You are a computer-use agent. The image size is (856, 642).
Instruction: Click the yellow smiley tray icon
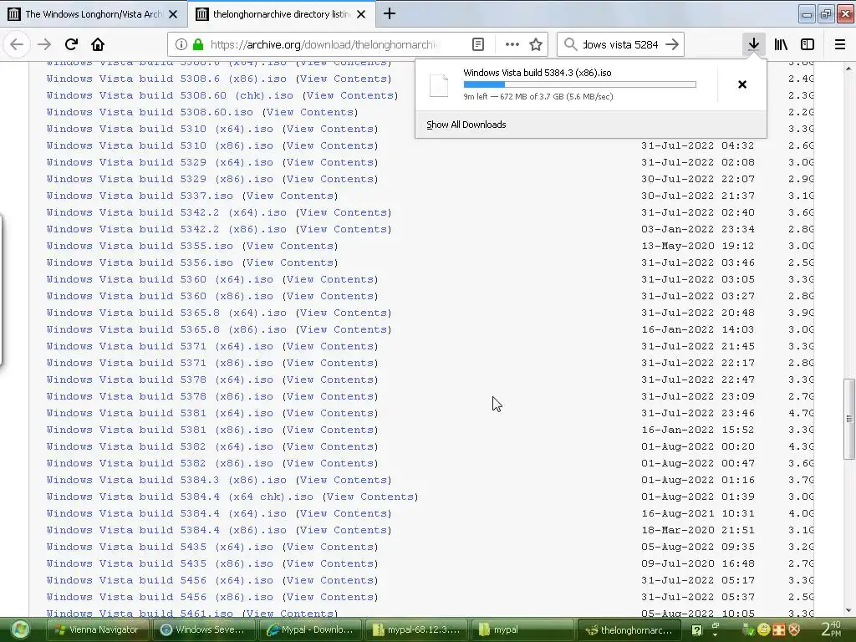pyautogui.click(x=764, y=629)
